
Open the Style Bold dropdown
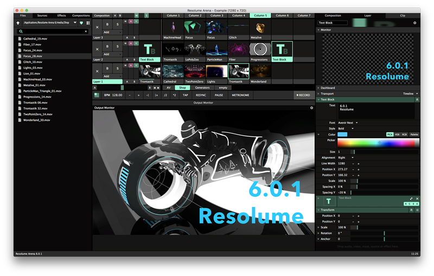[346, 129]
